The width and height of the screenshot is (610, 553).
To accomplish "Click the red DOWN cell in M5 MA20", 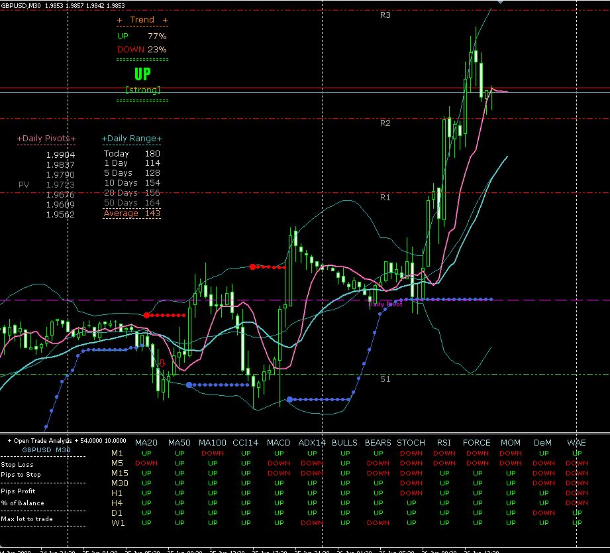I will click(146, 463).
